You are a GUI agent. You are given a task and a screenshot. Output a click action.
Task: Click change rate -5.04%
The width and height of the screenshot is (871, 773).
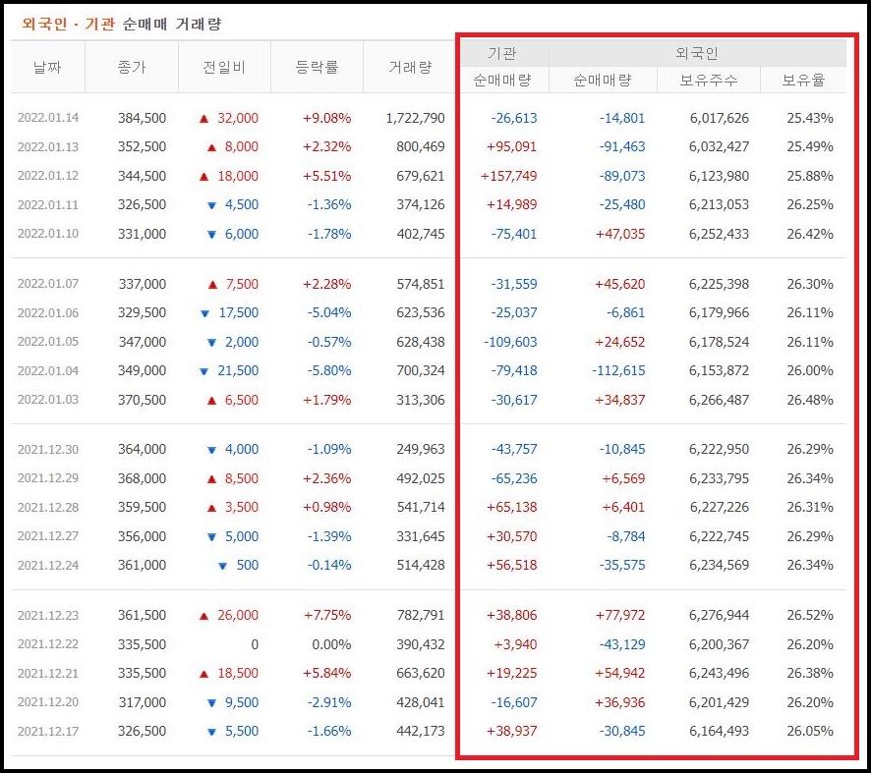tap(329, 312)
